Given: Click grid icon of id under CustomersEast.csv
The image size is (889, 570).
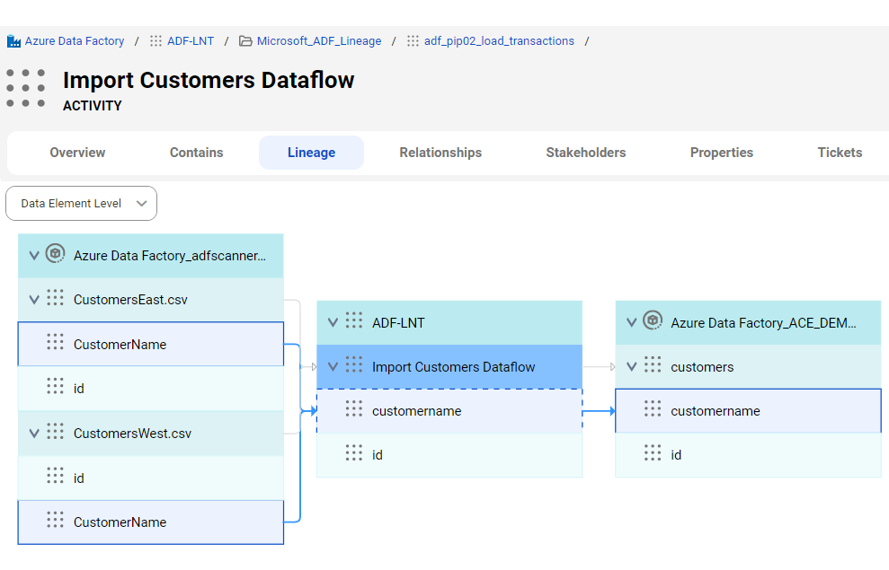Looking at the screenshot, I should (55, 386).
